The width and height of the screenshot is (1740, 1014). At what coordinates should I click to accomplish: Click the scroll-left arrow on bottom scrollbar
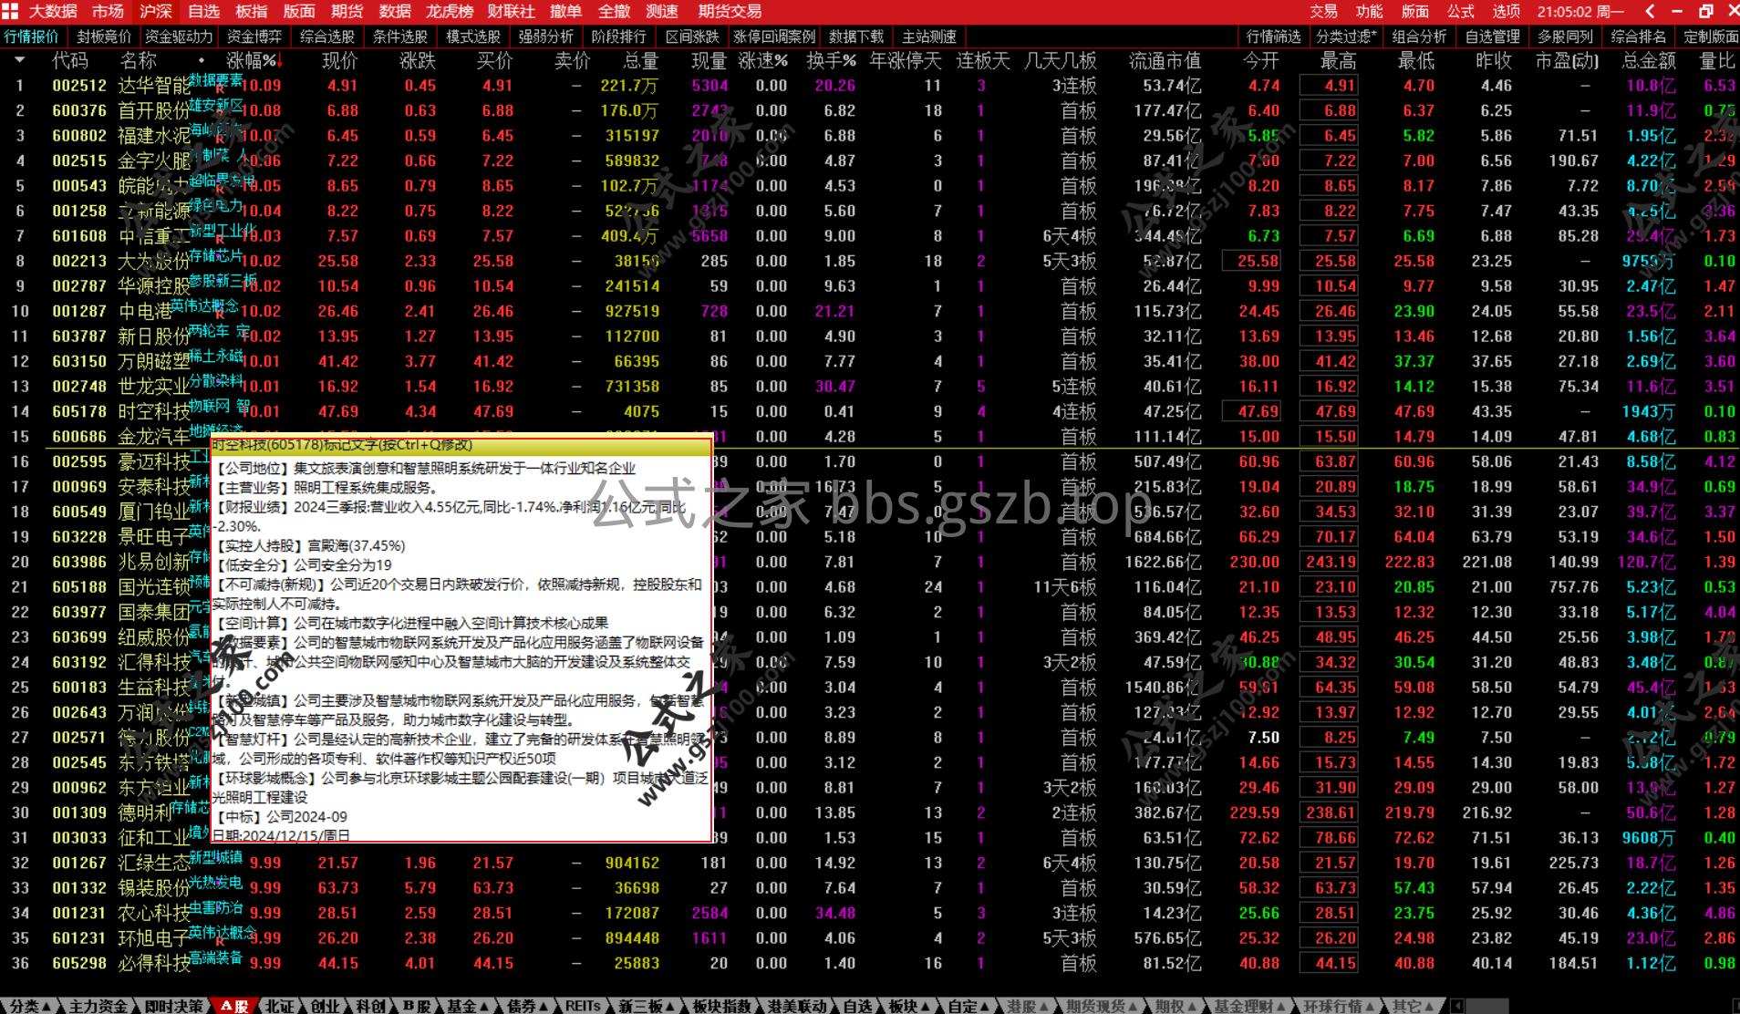1457,1006
